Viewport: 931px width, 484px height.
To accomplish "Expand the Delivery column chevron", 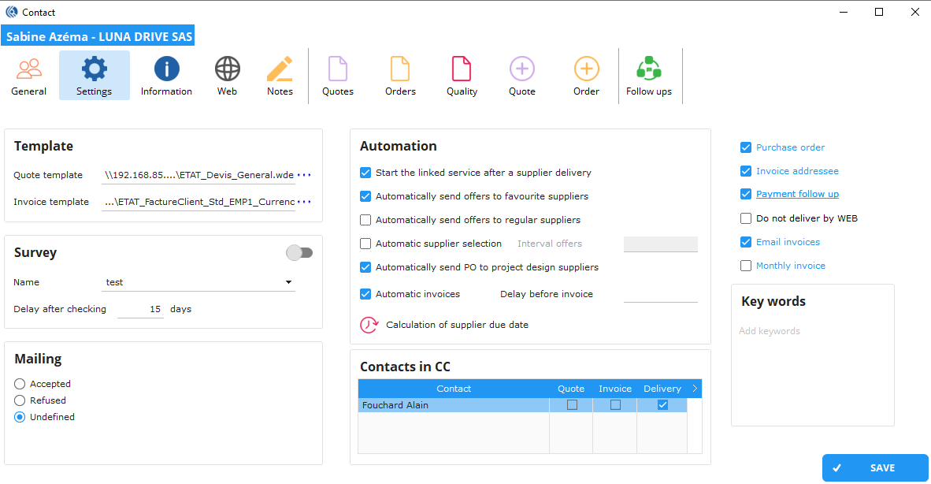I will 692,389.
